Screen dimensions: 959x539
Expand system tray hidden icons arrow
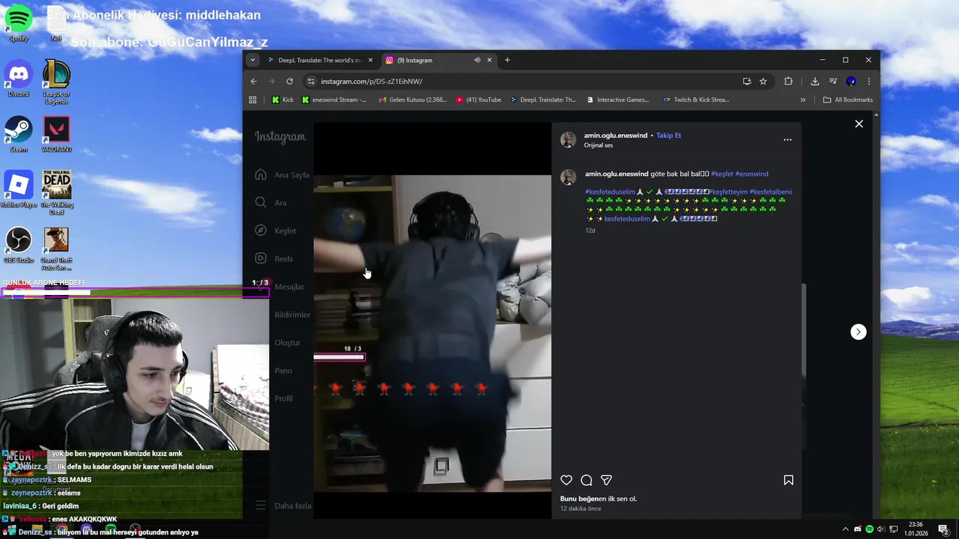(846, 529)
